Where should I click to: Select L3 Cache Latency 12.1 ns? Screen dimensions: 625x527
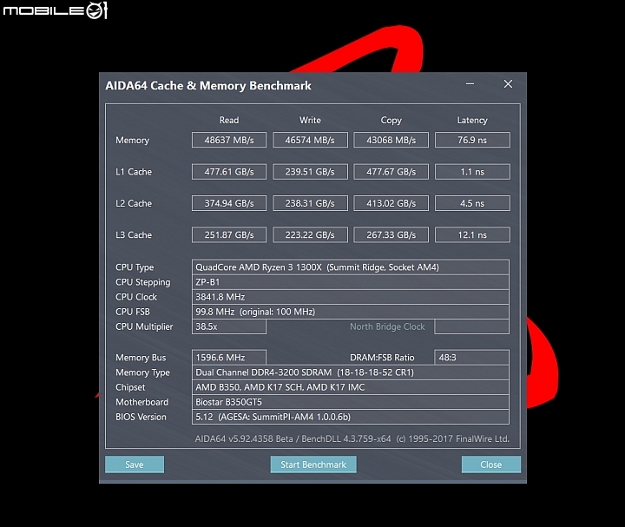pos(472,234)
